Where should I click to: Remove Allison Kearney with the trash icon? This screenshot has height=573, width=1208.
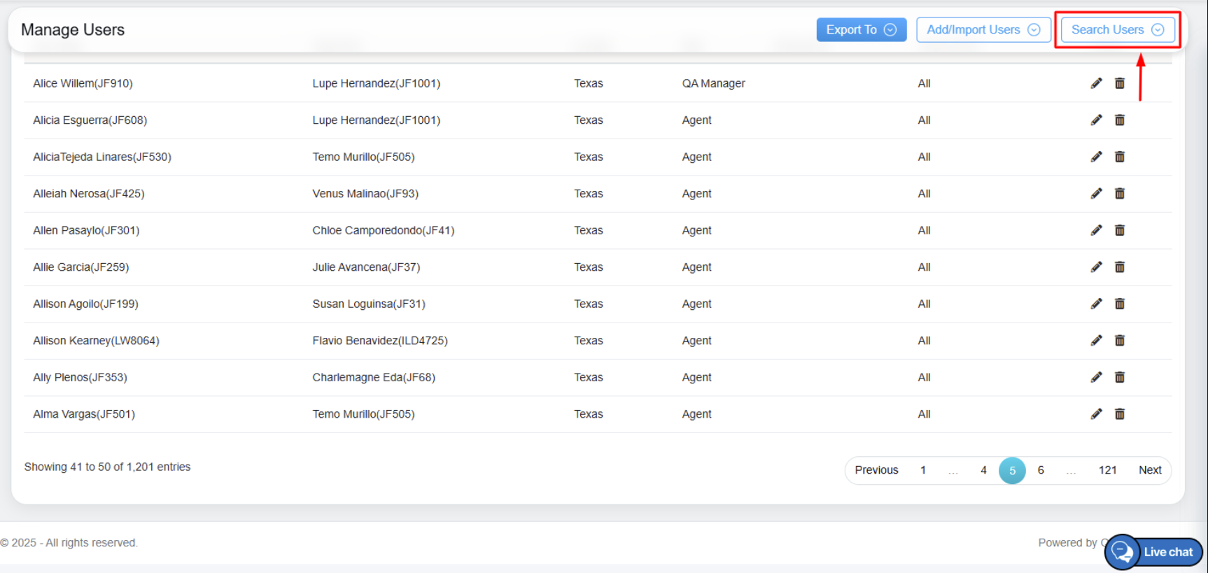click(1120, 341)
